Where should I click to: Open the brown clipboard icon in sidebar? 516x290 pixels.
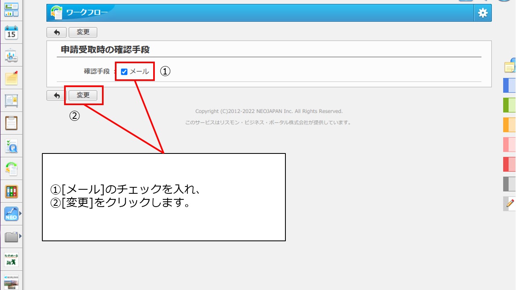11,123
